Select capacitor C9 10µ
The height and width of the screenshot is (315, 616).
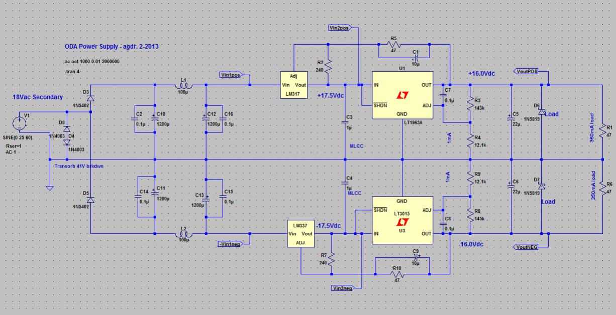coord(417,257)
